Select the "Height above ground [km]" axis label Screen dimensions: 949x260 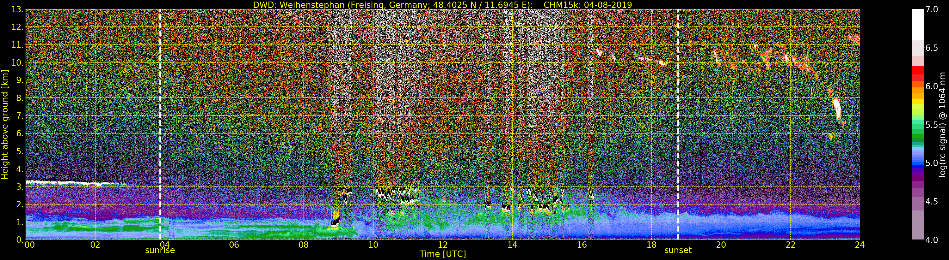[5, 124]
